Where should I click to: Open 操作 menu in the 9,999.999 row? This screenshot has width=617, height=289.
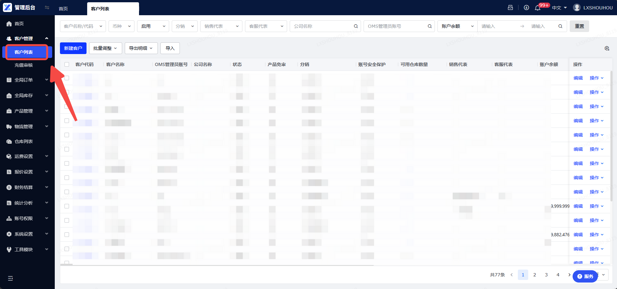click(597, 206)
